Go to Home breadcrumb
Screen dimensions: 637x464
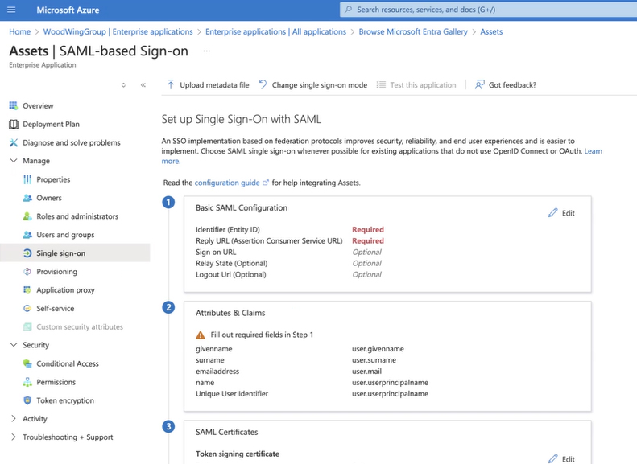(x=20, y=31)
